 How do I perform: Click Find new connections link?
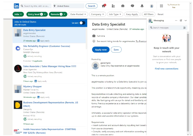(166, 69)
